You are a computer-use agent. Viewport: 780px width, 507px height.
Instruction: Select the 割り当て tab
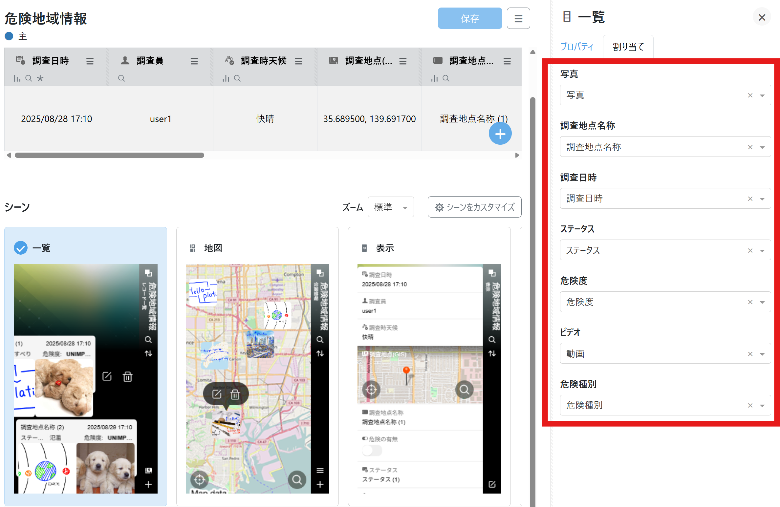pyautogui.click(x=628, y=47)
